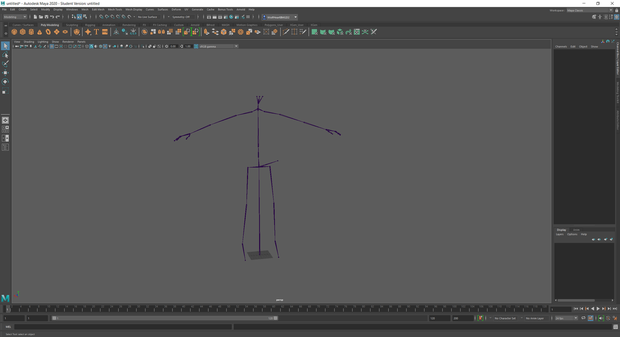Click the layer editor horizontal scrollbar
This screenshot has height=337, width=620.
click(x=577, y=300)
